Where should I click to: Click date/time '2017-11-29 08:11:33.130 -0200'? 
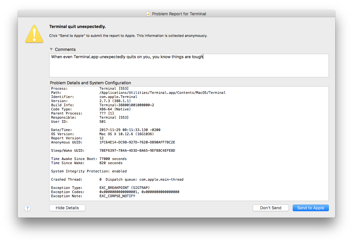click(130, 130)
